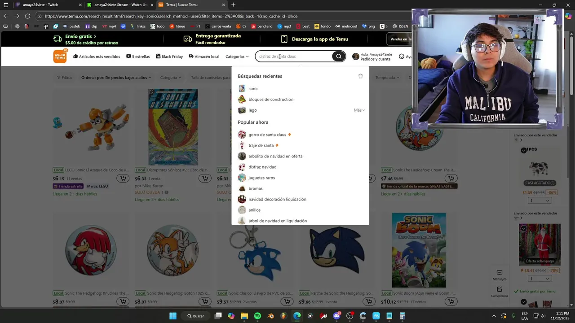575x323 pixels.
Task: Open File Explorer from taskbar
Action: (x=244, y=316)
